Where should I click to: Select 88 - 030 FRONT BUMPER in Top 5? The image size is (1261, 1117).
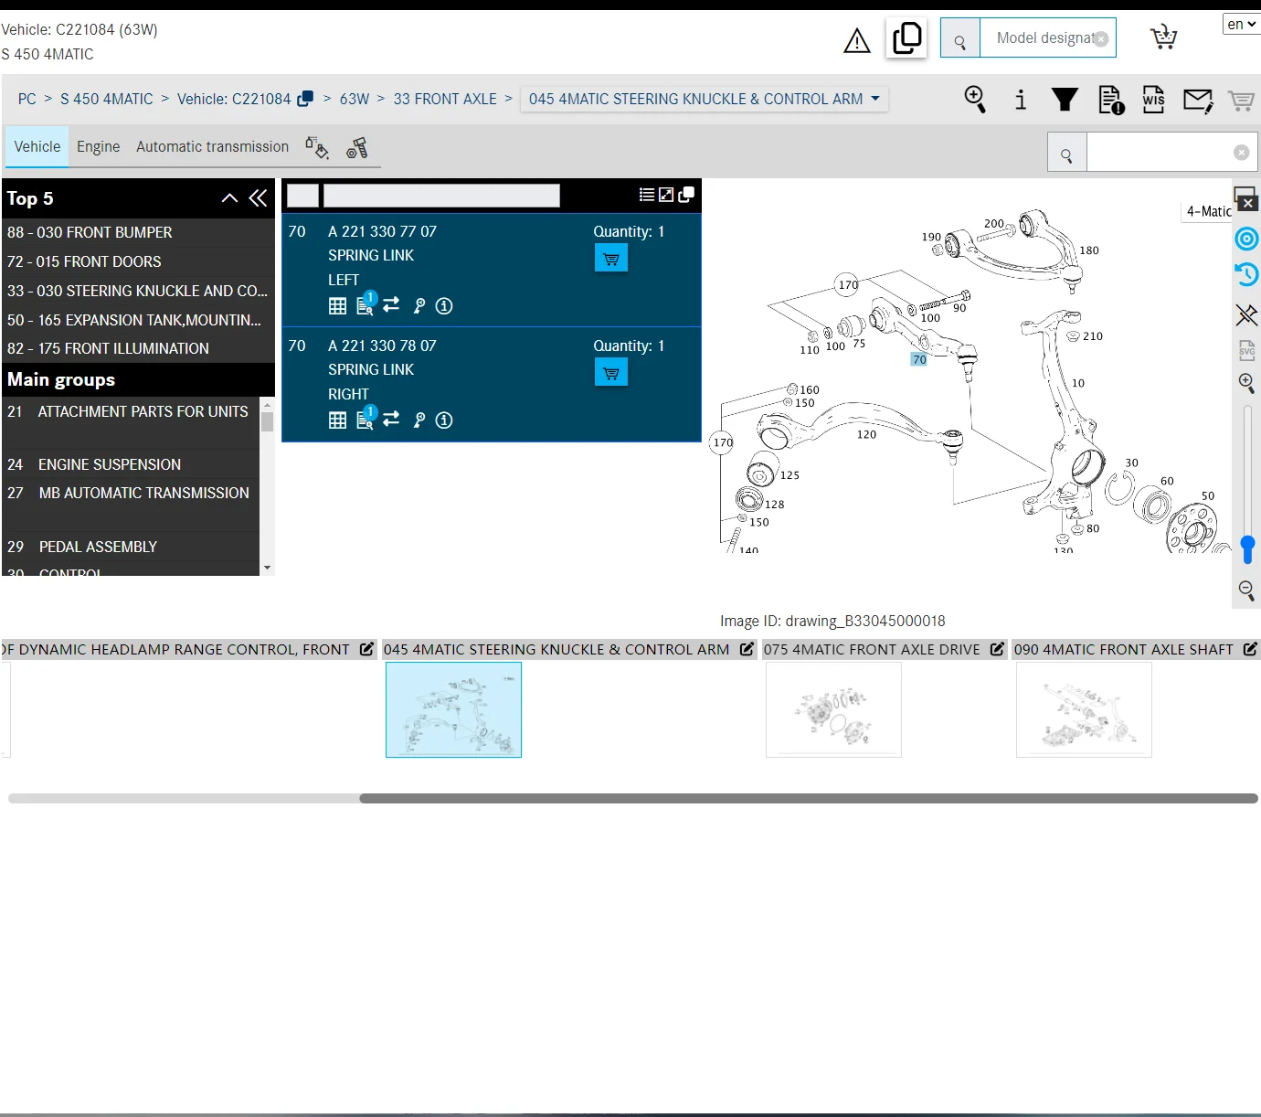(x=138, y=233)
